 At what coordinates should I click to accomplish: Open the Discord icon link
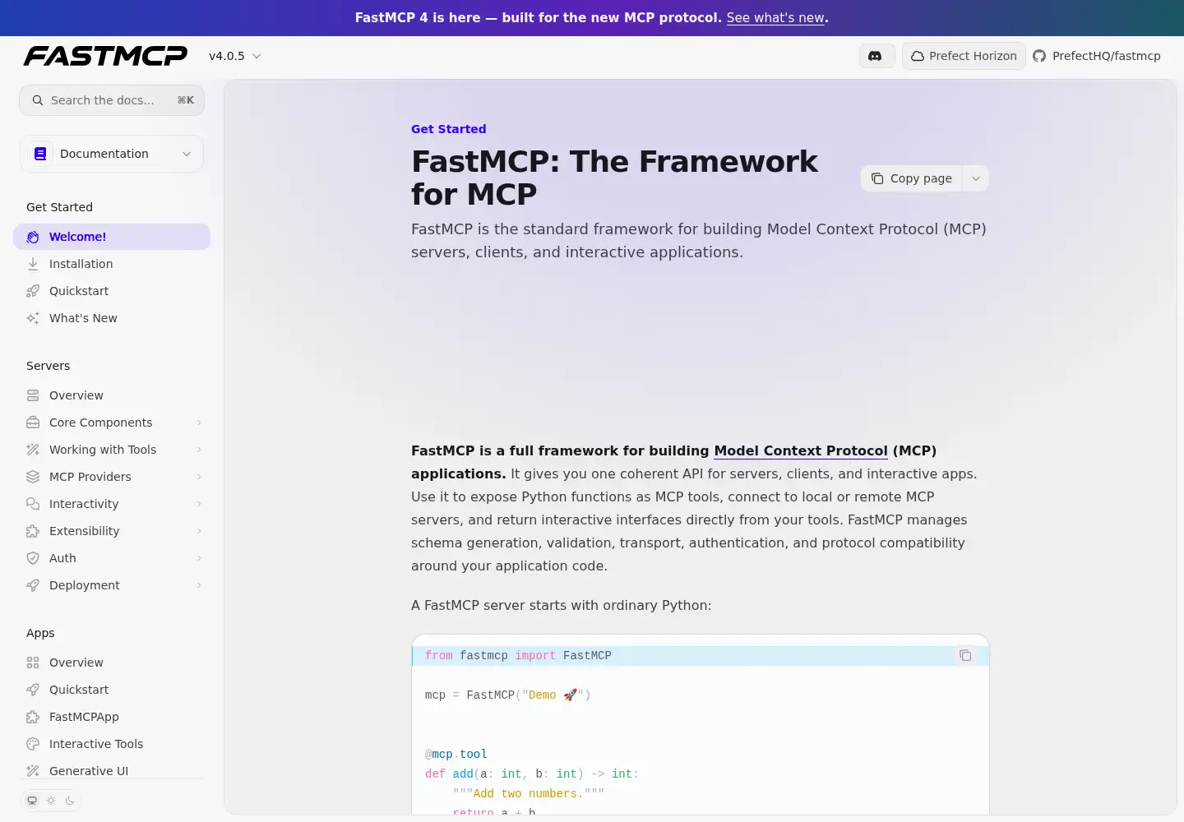click(x=876, y=56)
